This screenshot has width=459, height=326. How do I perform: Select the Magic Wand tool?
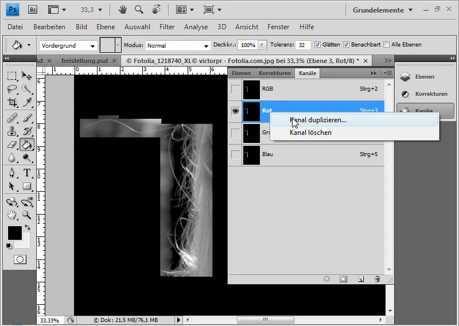coord(26,89)
